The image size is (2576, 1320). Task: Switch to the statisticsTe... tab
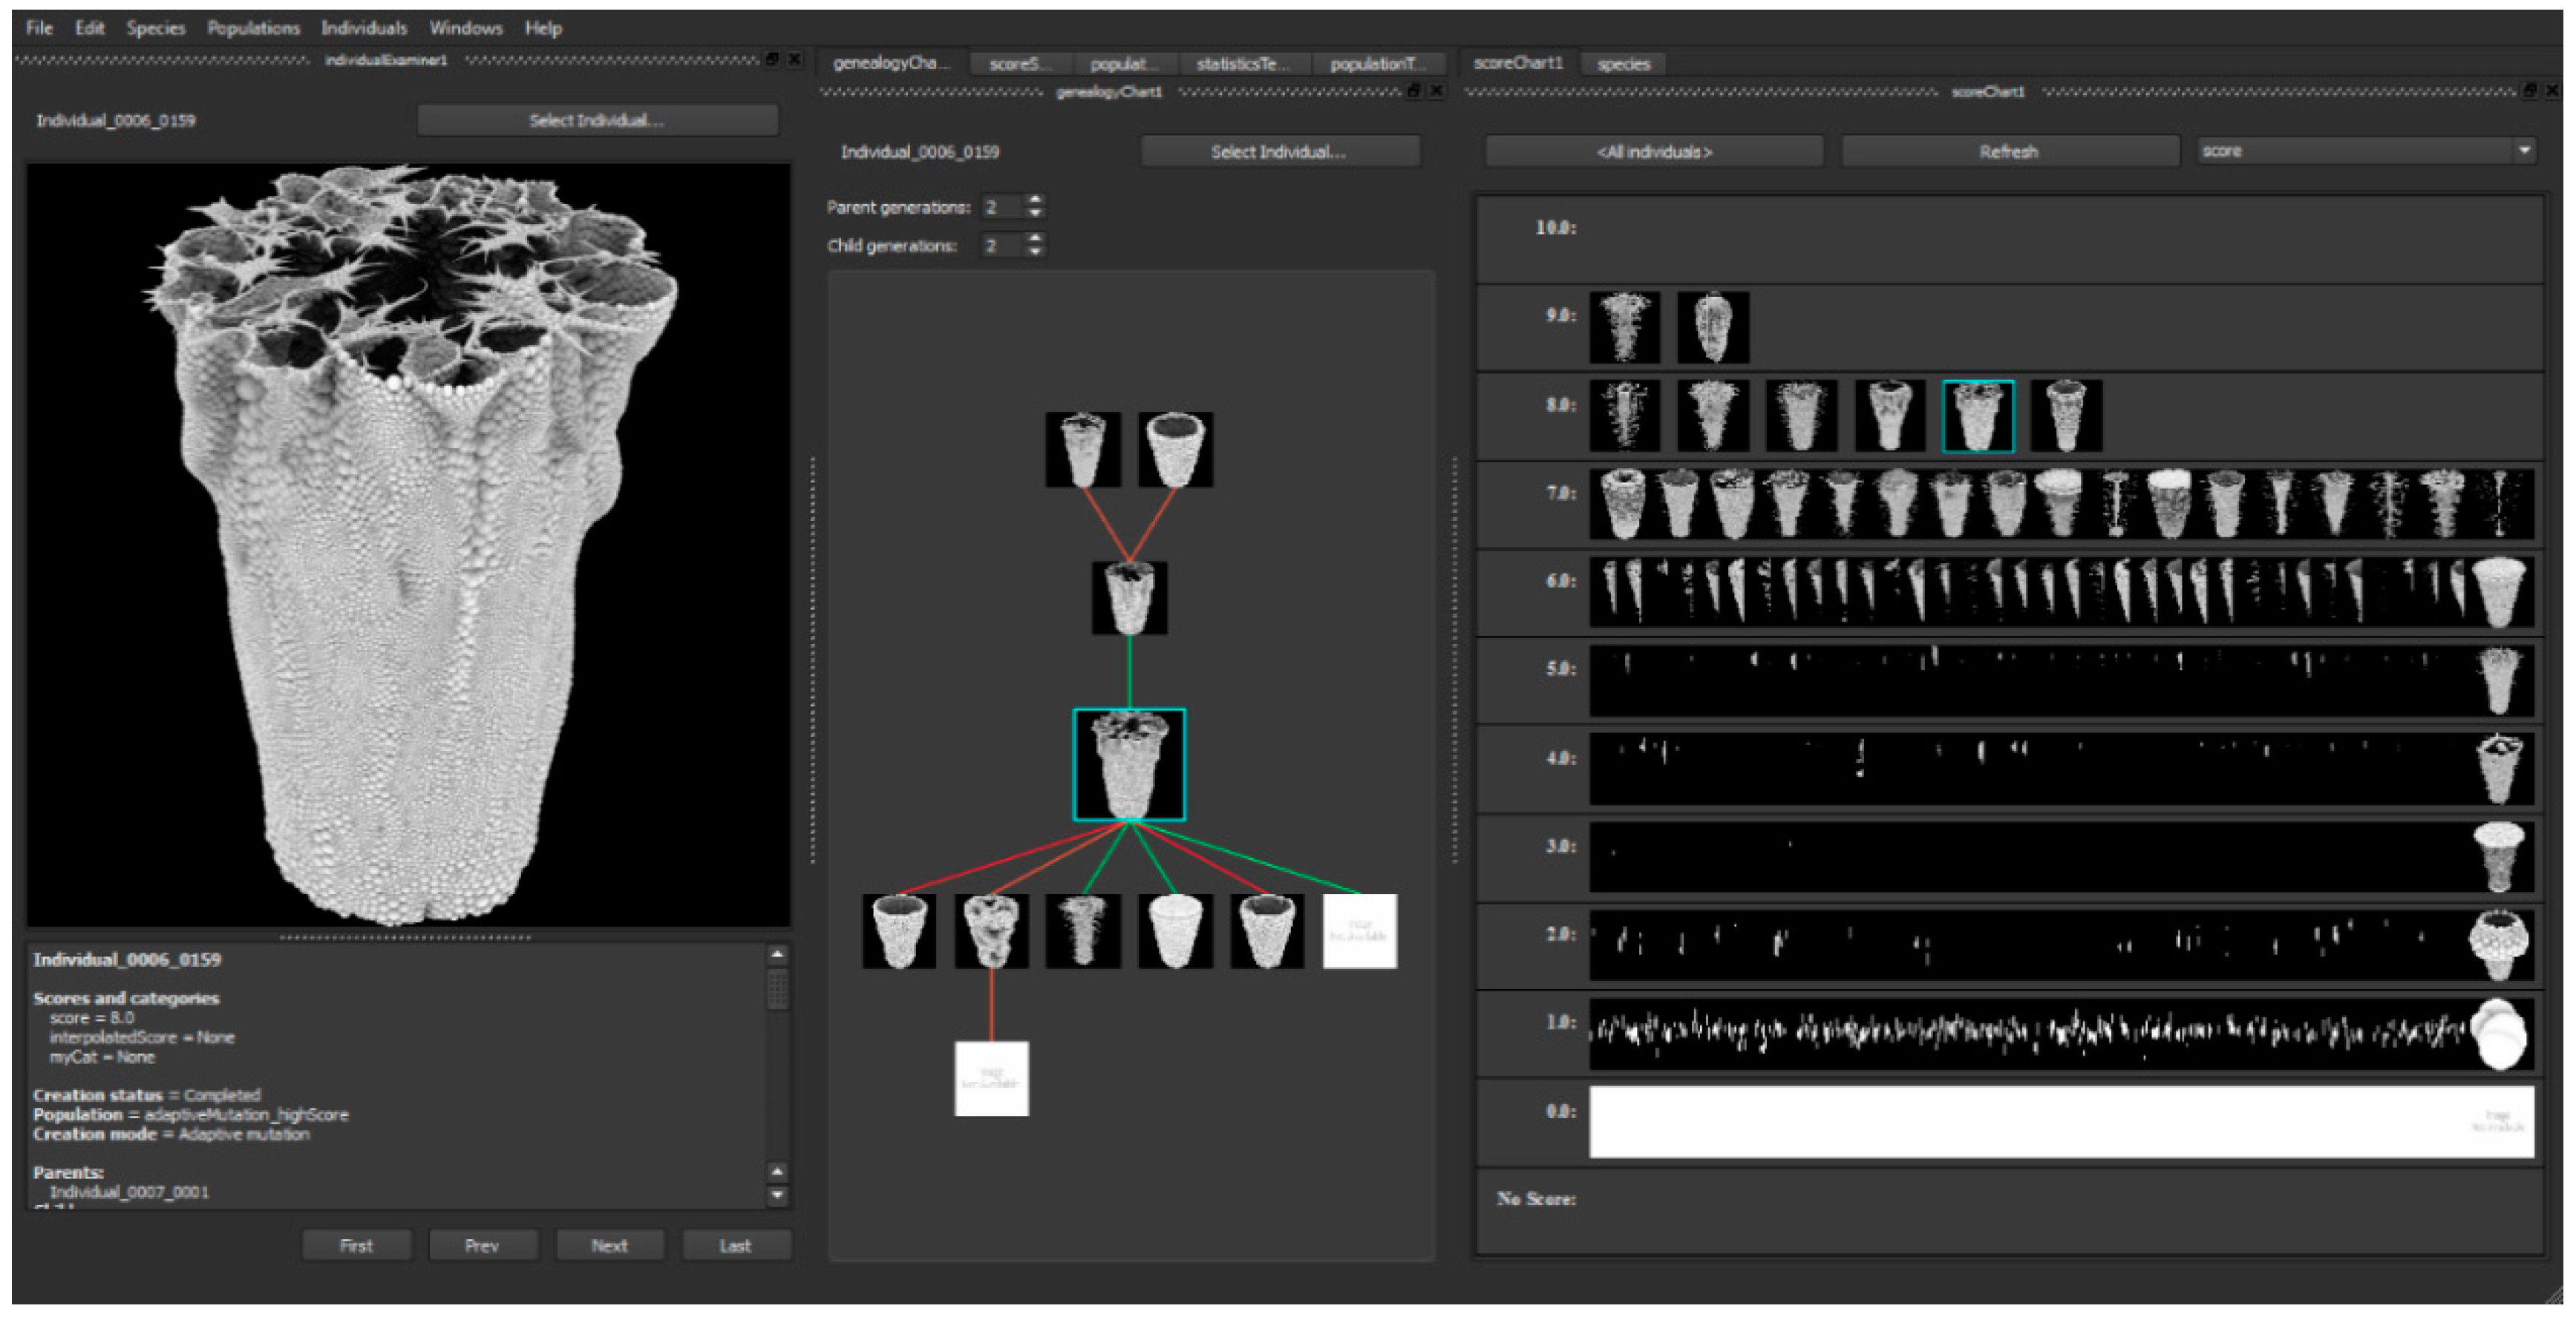[x=1242, y=64]
